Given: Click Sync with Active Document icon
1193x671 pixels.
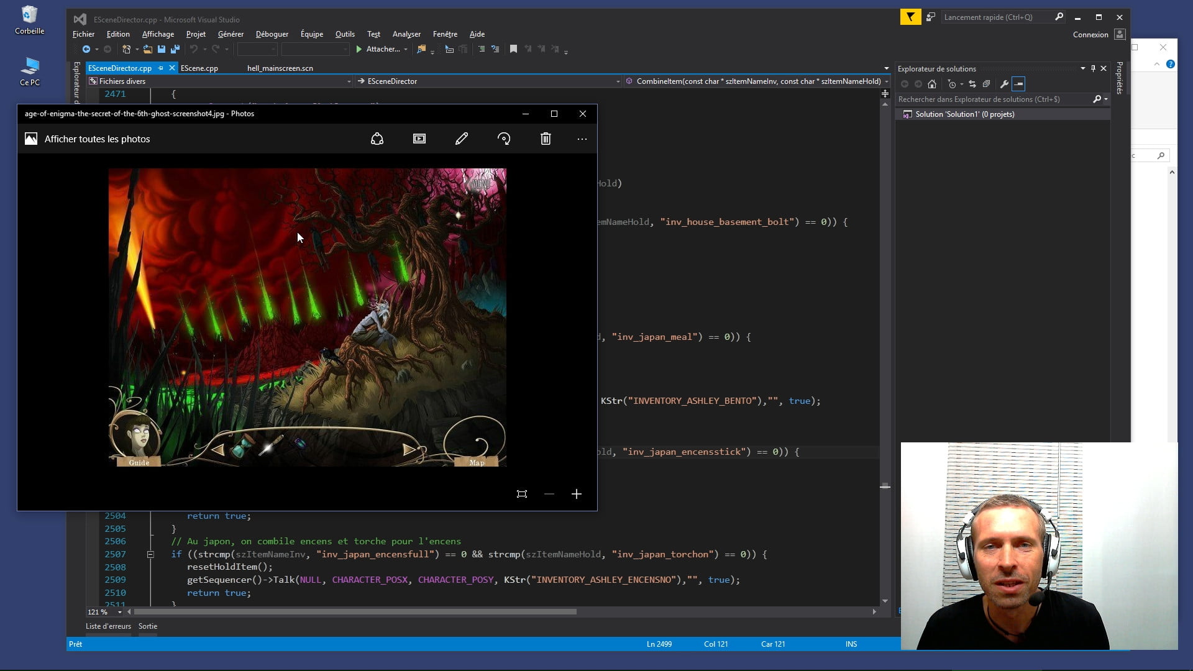Looking at the screenshot, I should [972, 84].
